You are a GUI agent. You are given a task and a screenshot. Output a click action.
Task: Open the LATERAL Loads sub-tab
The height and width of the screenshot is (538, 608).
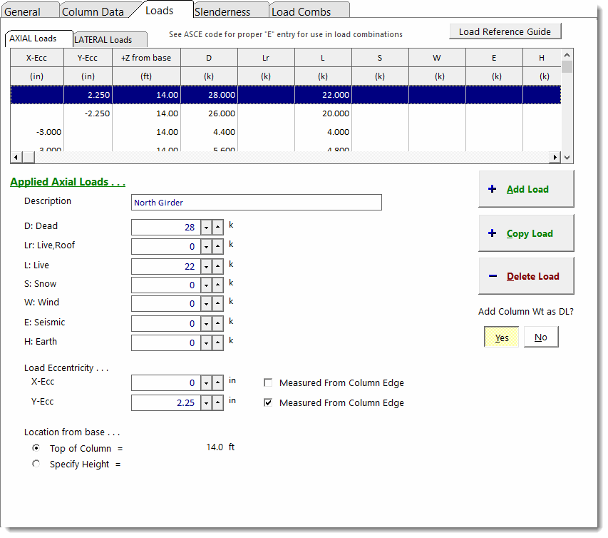click(x=103, y=40)
